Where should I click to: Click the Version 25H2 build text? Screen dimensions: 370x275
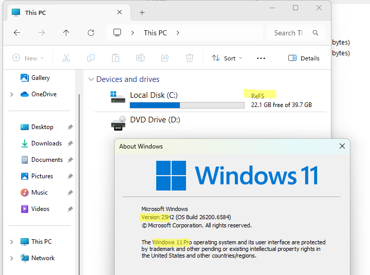point(186,217)
